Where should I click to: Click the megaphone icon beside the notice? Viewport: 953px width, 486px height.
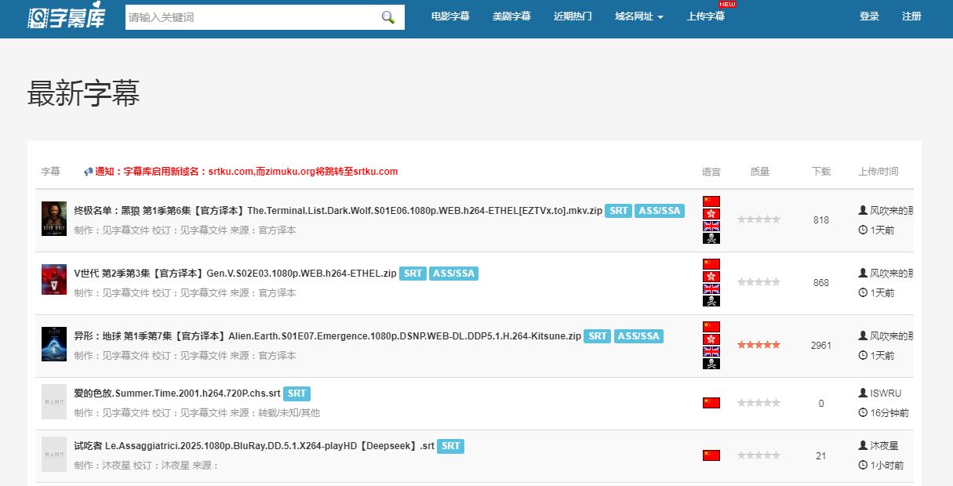pos(89,172)
